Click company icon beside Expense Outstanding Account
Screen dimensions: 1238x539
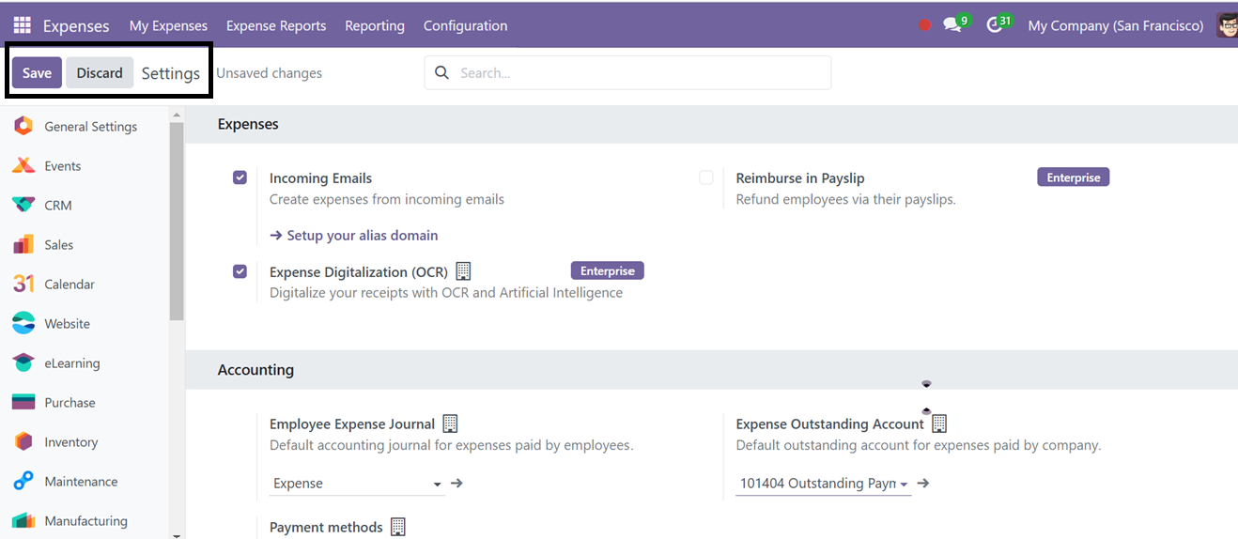939,423
